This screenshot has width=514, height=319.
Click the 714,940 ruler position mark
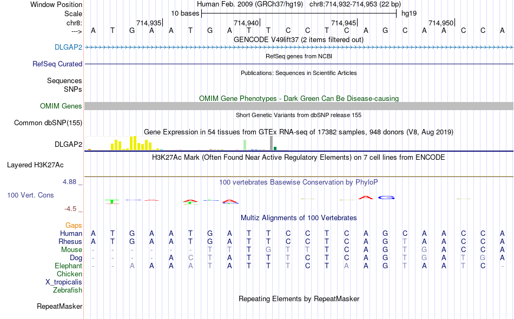[x=247, y=23]
